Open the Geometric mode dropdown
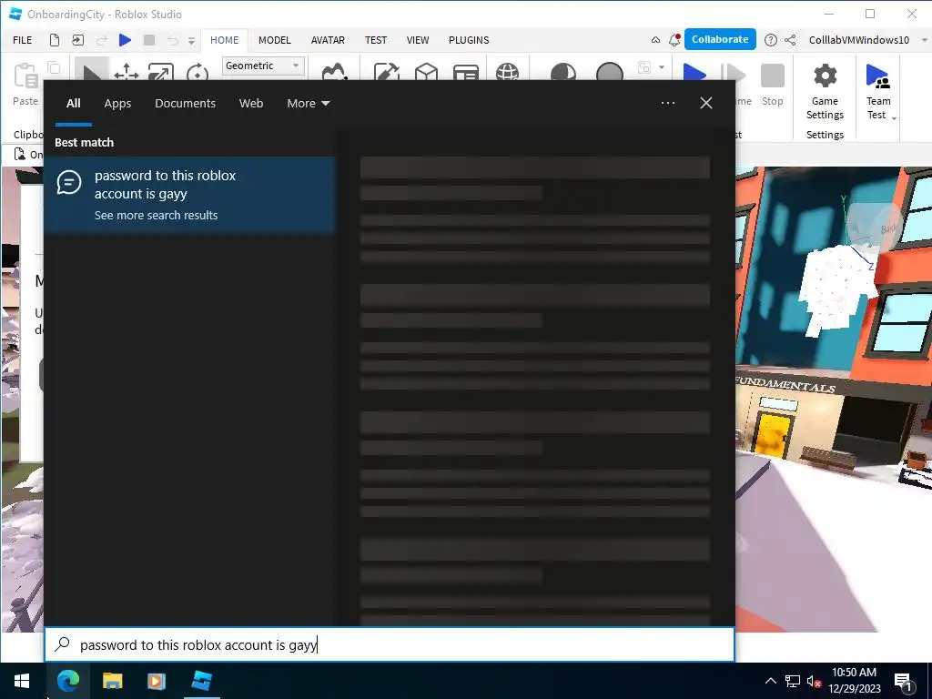 [263, 66]
